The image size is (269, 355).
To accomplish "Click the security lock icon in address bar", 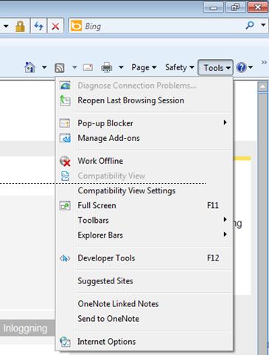I will coord(20,26).
